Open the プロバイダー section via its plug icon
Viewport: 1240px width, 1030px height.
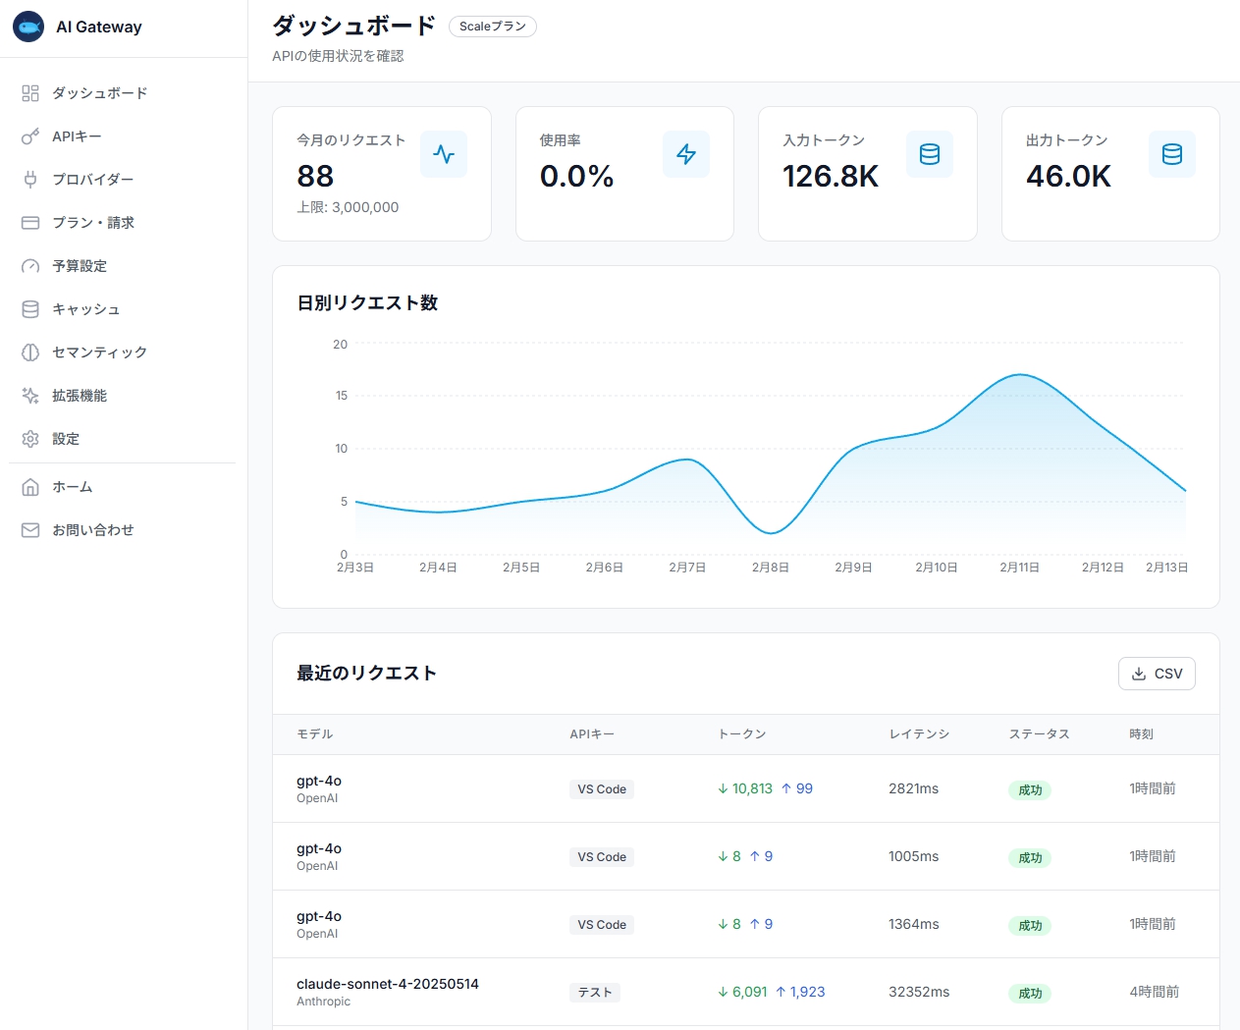click(x=29, y=179)
